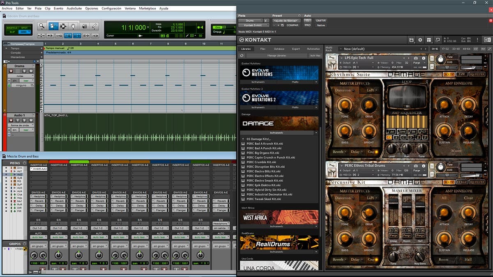Select the Scrubber speaker tool
This screenshot has height=277, width=493.
click(x=85, y=26)
